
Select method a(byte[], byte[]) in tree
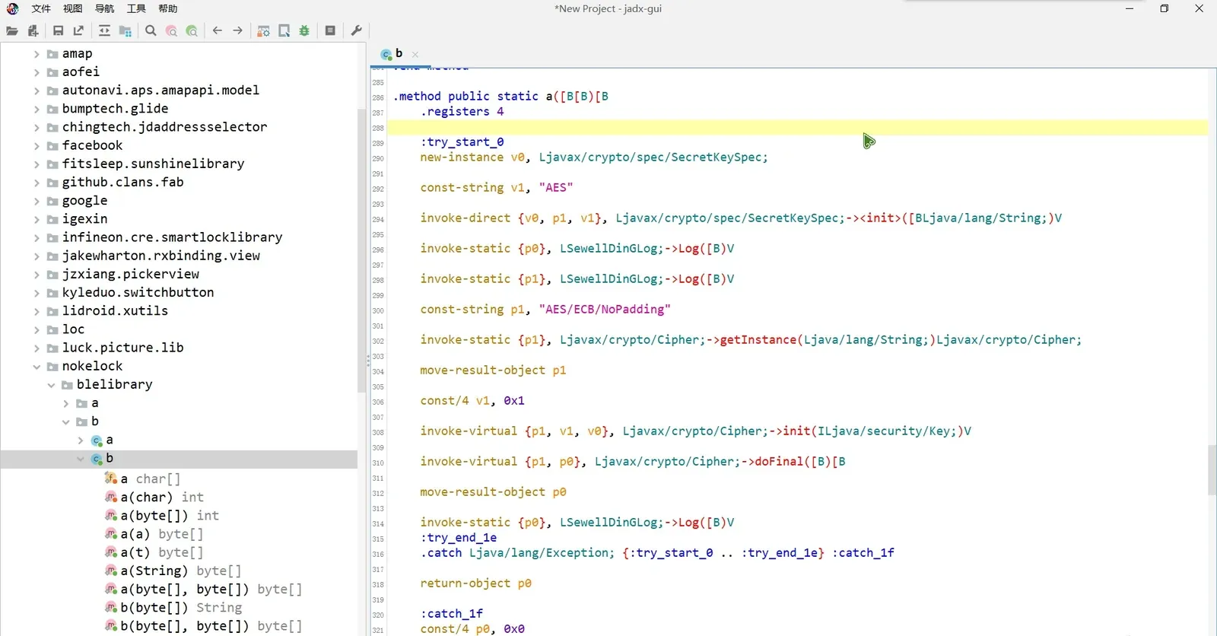[x=204, y=590]
